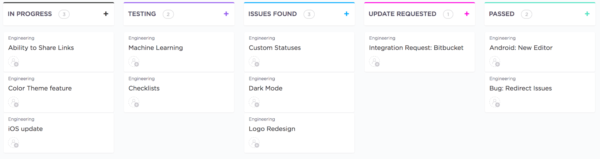Select the Dark Mode card
Image resolution: width=600 pixels, height=159 pixels.
(x=265, y=88)
